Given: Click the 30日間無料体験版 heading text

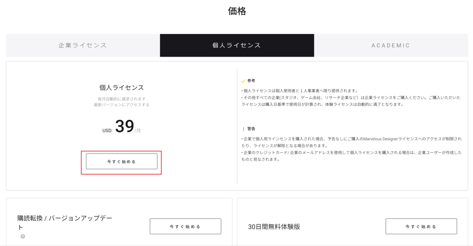Looking at the screenshot, I should [274, 227].
